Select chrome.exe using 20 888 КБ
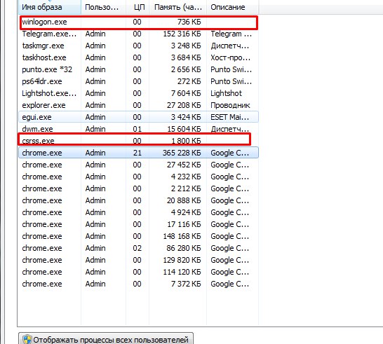The image size is (383, 344). [x=138, y=200]
